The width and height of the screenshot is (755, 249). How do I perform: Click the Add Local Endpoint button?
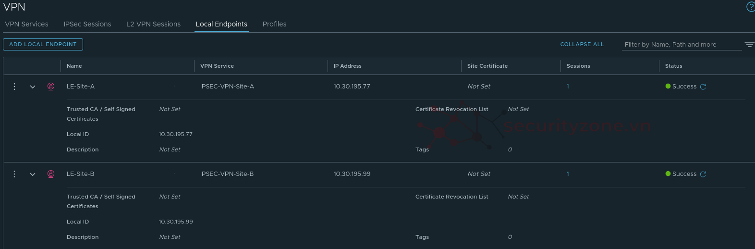(x=43, y=44)
